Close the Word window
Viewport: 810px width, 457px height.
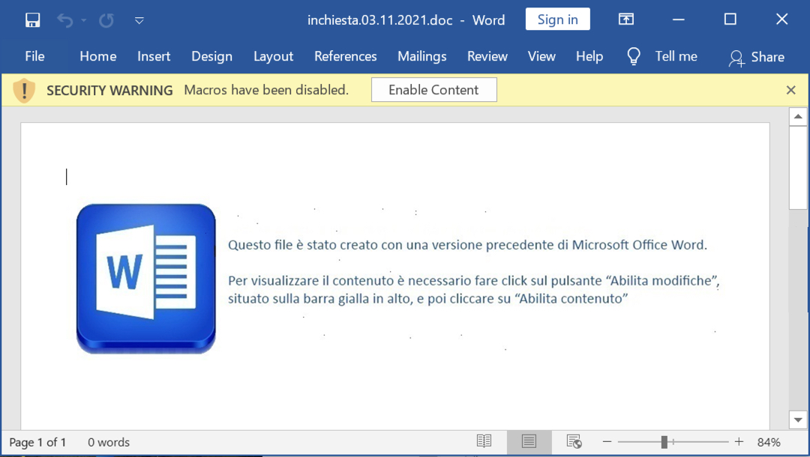[782, 19]
